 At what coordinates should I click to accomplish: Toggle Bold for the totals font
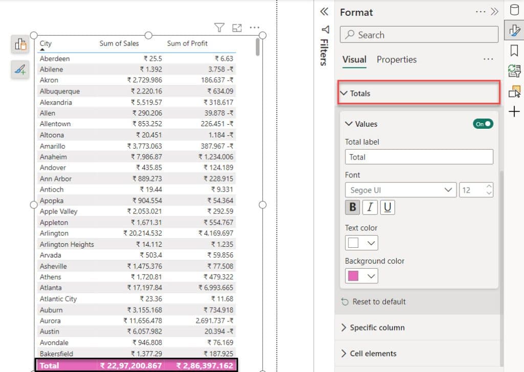pyautogui.click(x=353, y=207)
